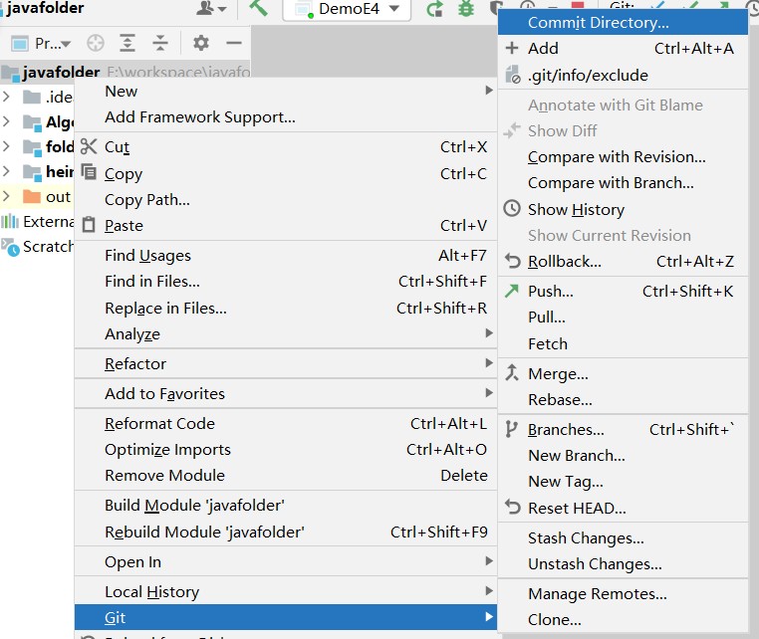This screenshot has width=759, height=639.
Task: Hide the Project panel with minus icon
Action: (x=234, y=43)
